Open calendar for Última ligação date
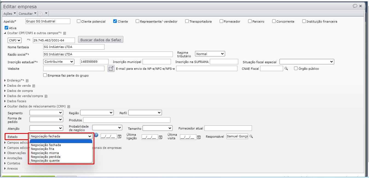The width and height of the screenshot is (369, 178). pyautogui.click(x=161, y=137)
